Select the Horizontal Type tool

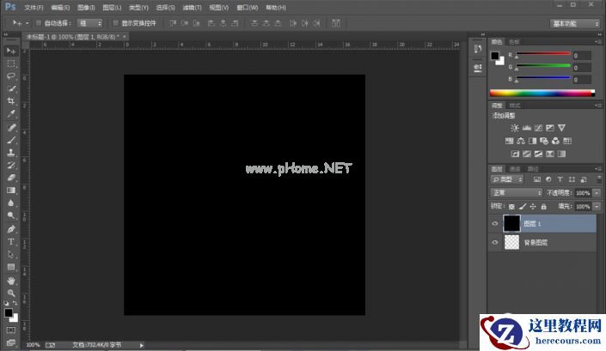point(11,242)
